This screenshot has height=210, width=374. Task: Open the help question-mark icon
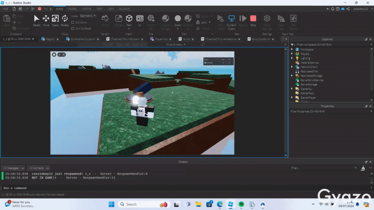tap(338, 9)
